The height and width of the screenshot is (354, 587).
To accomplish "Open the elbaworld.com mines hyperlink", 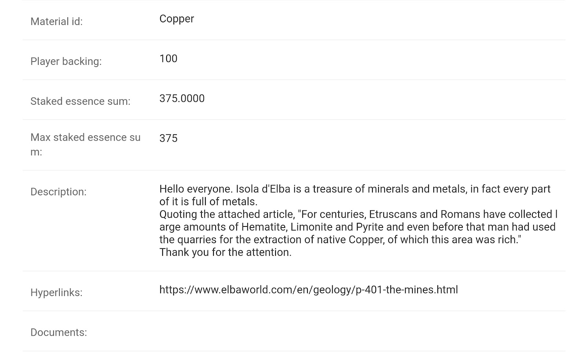I will [x=308, y=290].
